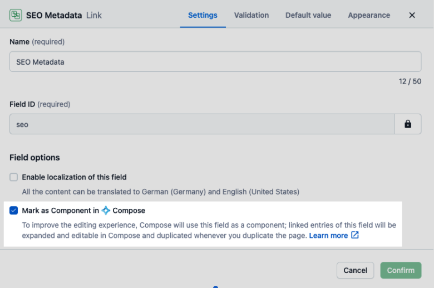The width and height of the screenshot is (434, 288).
Task: Click the Link field type icon in header
Action: (x=16, y=15)
